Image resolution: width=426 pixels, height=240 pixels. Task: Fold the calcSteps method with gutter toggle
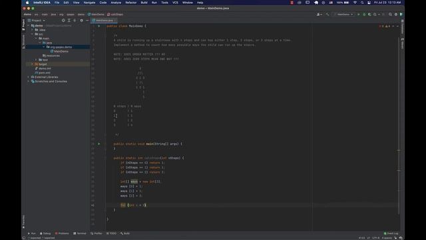pos(105,158)
